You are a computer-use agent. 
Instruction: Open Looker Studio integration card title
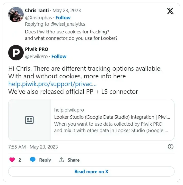112,117
